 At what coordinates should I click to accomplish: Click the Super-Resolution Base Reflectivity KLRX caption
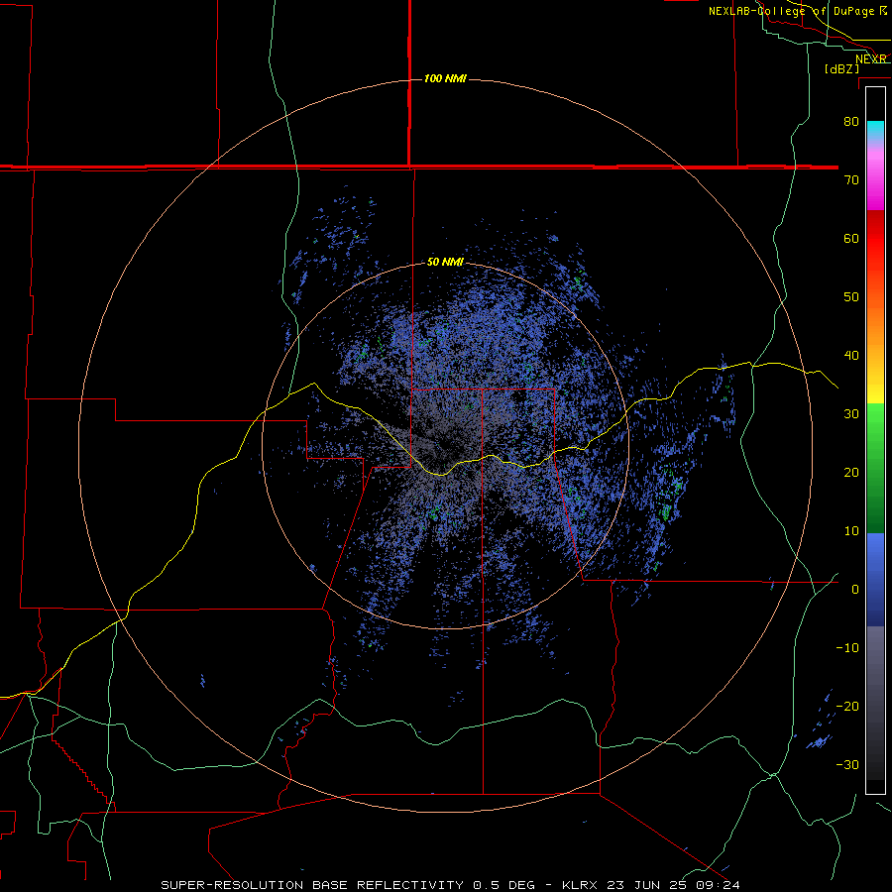(451, 885)
